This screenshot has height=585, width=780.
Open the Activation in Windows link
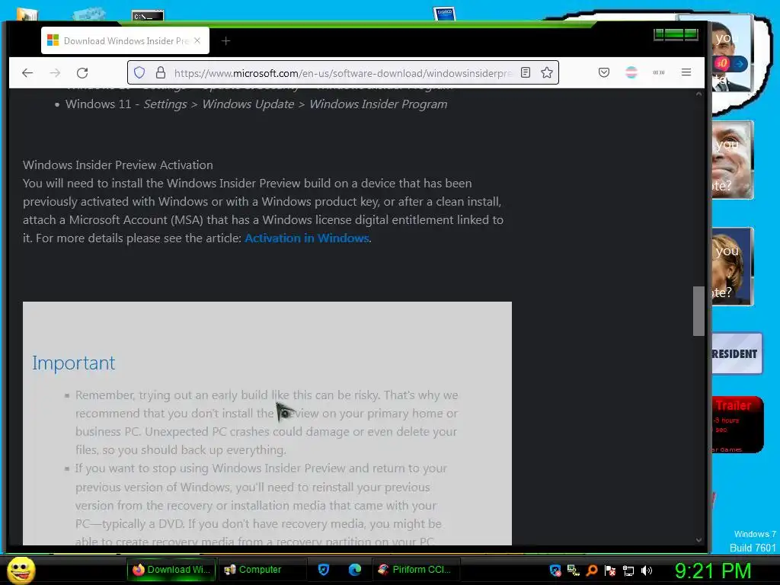tap(307, 238)
